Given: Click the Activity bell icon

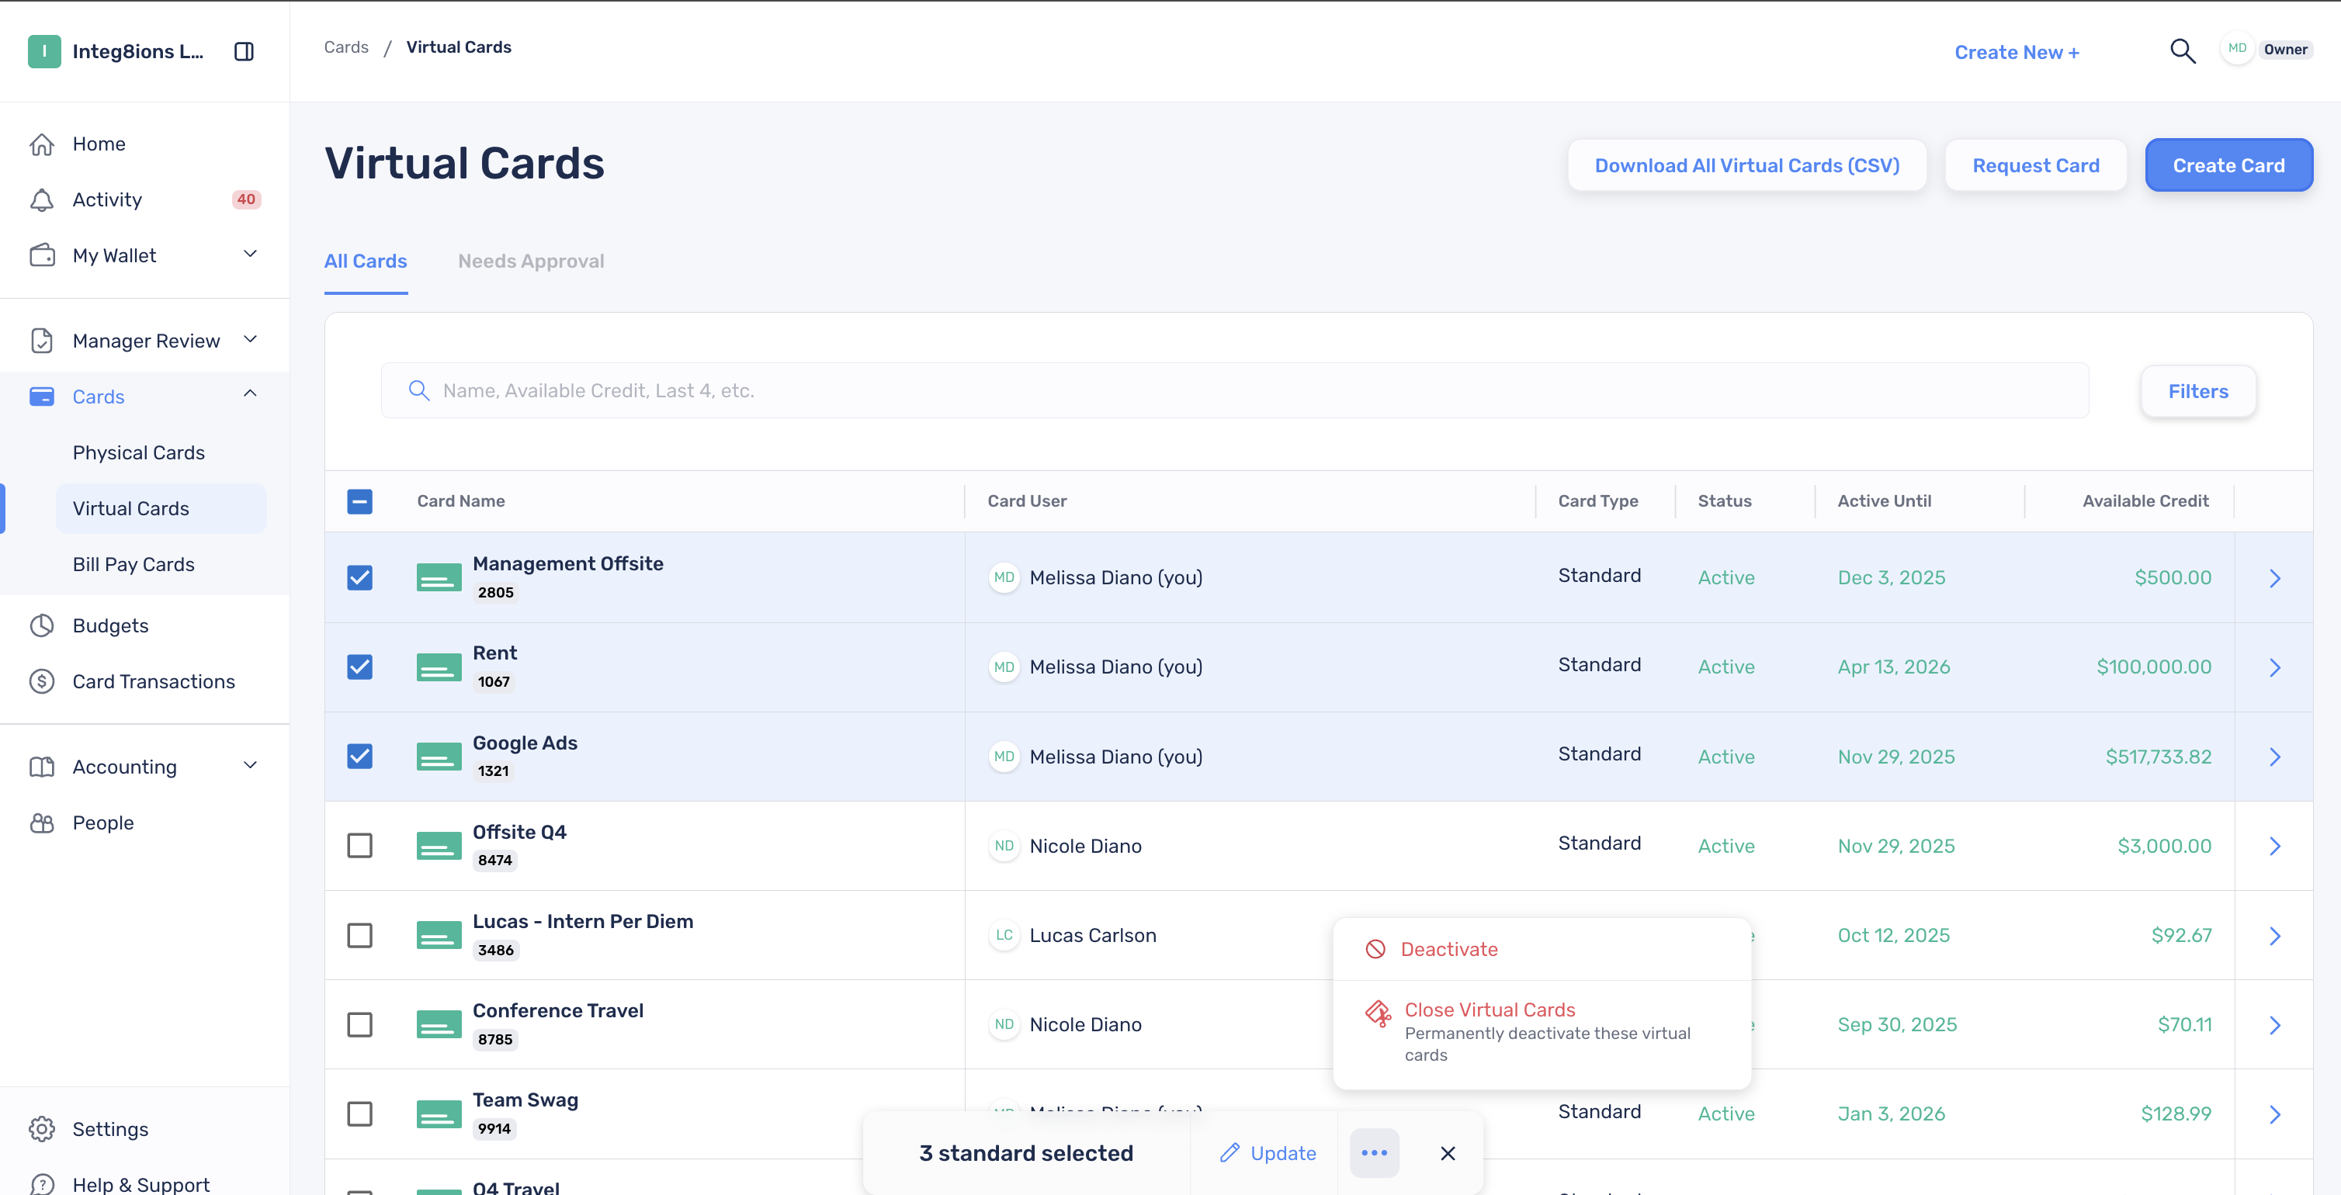Looking at the screenshot, I should [42, 200].
